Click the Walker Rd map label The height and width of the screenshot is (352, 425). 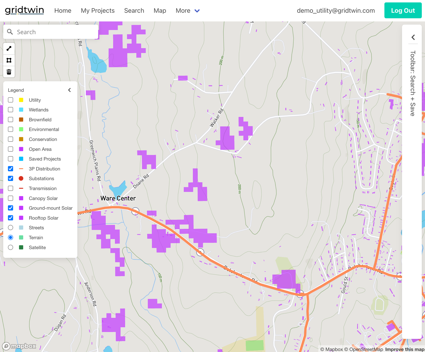coord(216,118)
